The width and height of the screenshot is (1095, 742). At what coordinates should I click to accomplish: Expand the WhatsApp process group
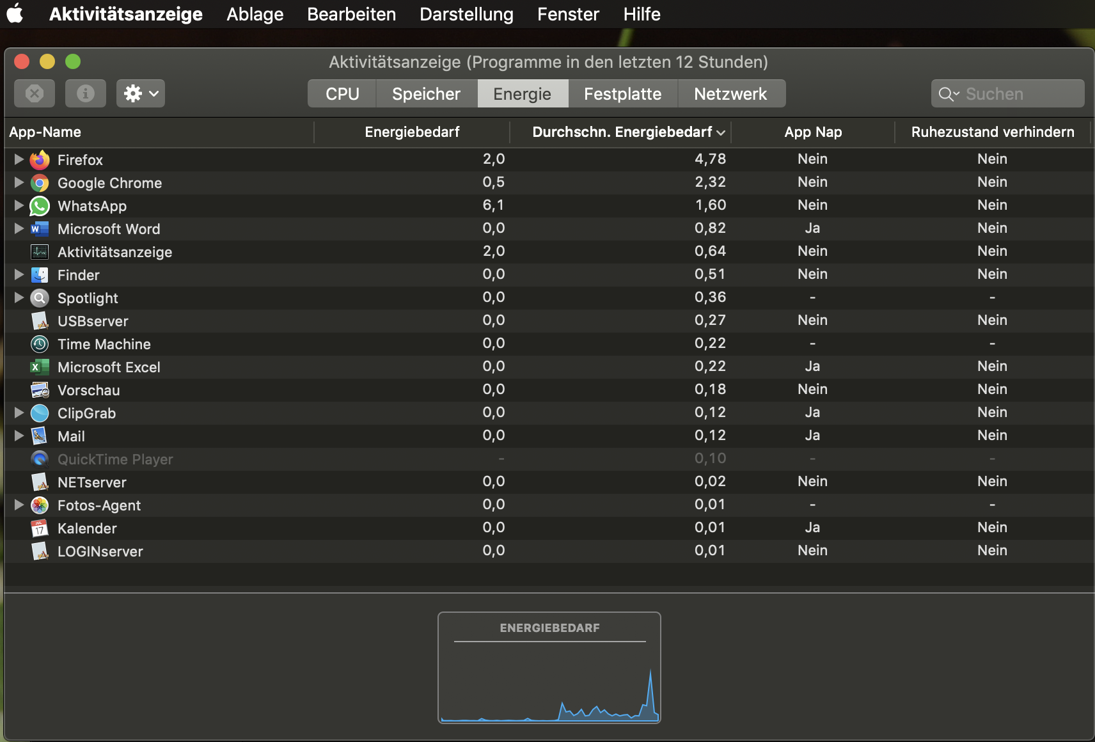(19, 205)
